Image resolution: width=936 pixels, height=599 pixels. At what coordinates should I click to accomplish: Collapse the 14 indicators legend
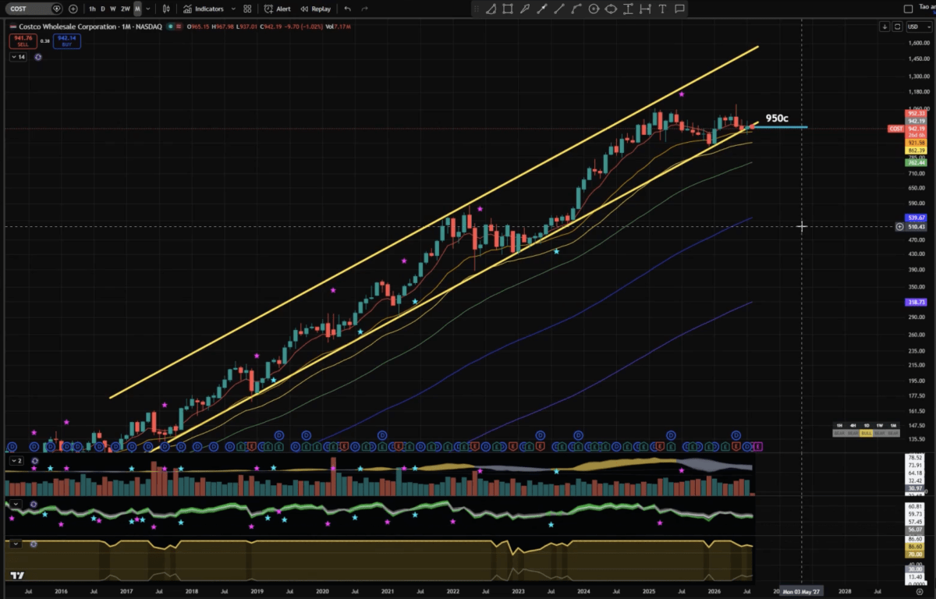pyautogui.click(x=18, y=57)
